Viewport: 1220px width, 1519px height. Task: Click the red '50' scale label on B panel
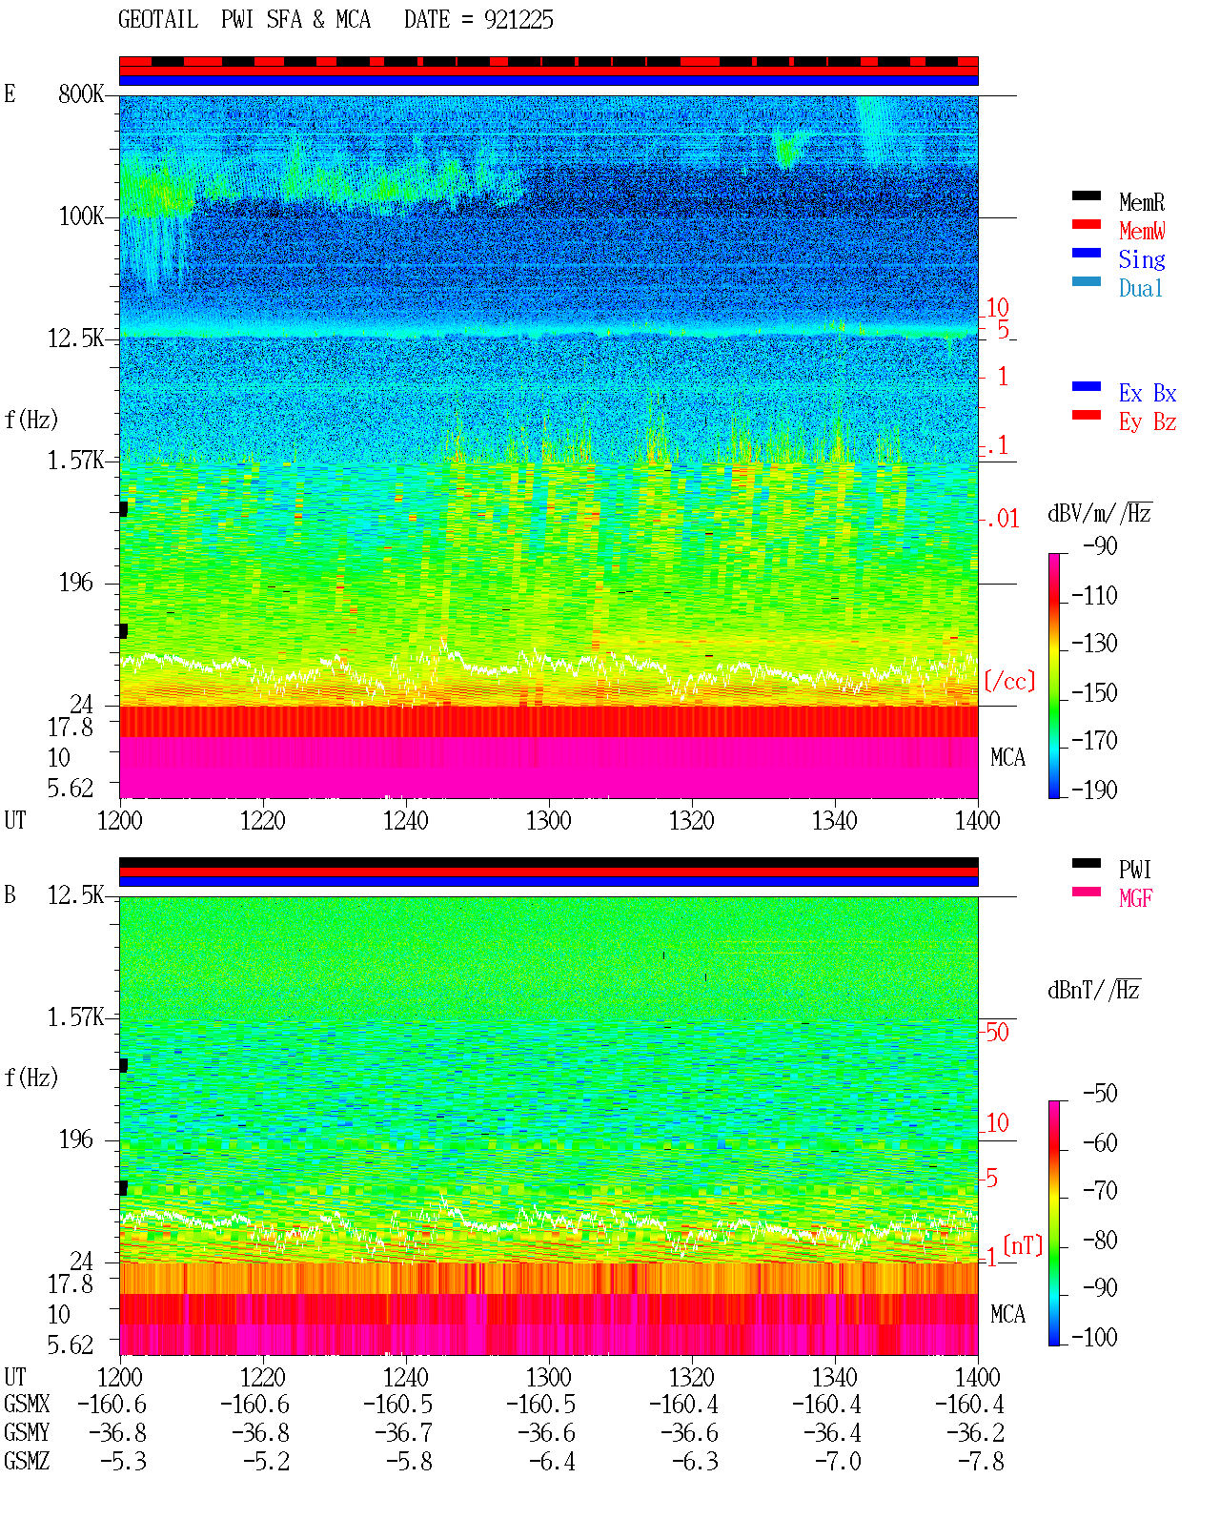pos(996,1032)
